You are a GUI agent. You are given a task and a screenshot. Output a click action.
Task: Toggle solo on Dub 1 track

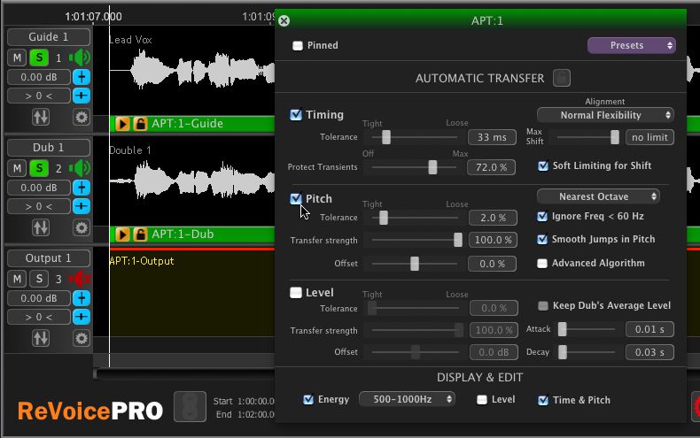point(39,168)
